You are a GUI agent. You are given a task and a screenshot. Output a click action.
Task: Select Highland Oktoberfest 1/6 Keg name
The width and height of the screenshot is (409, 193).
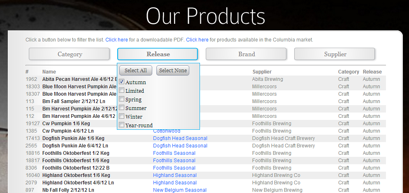pos(76,175)
